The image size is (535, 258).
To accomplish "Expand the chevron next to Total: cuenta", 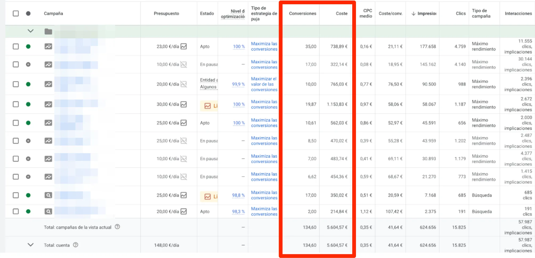I will pos(31,245).
